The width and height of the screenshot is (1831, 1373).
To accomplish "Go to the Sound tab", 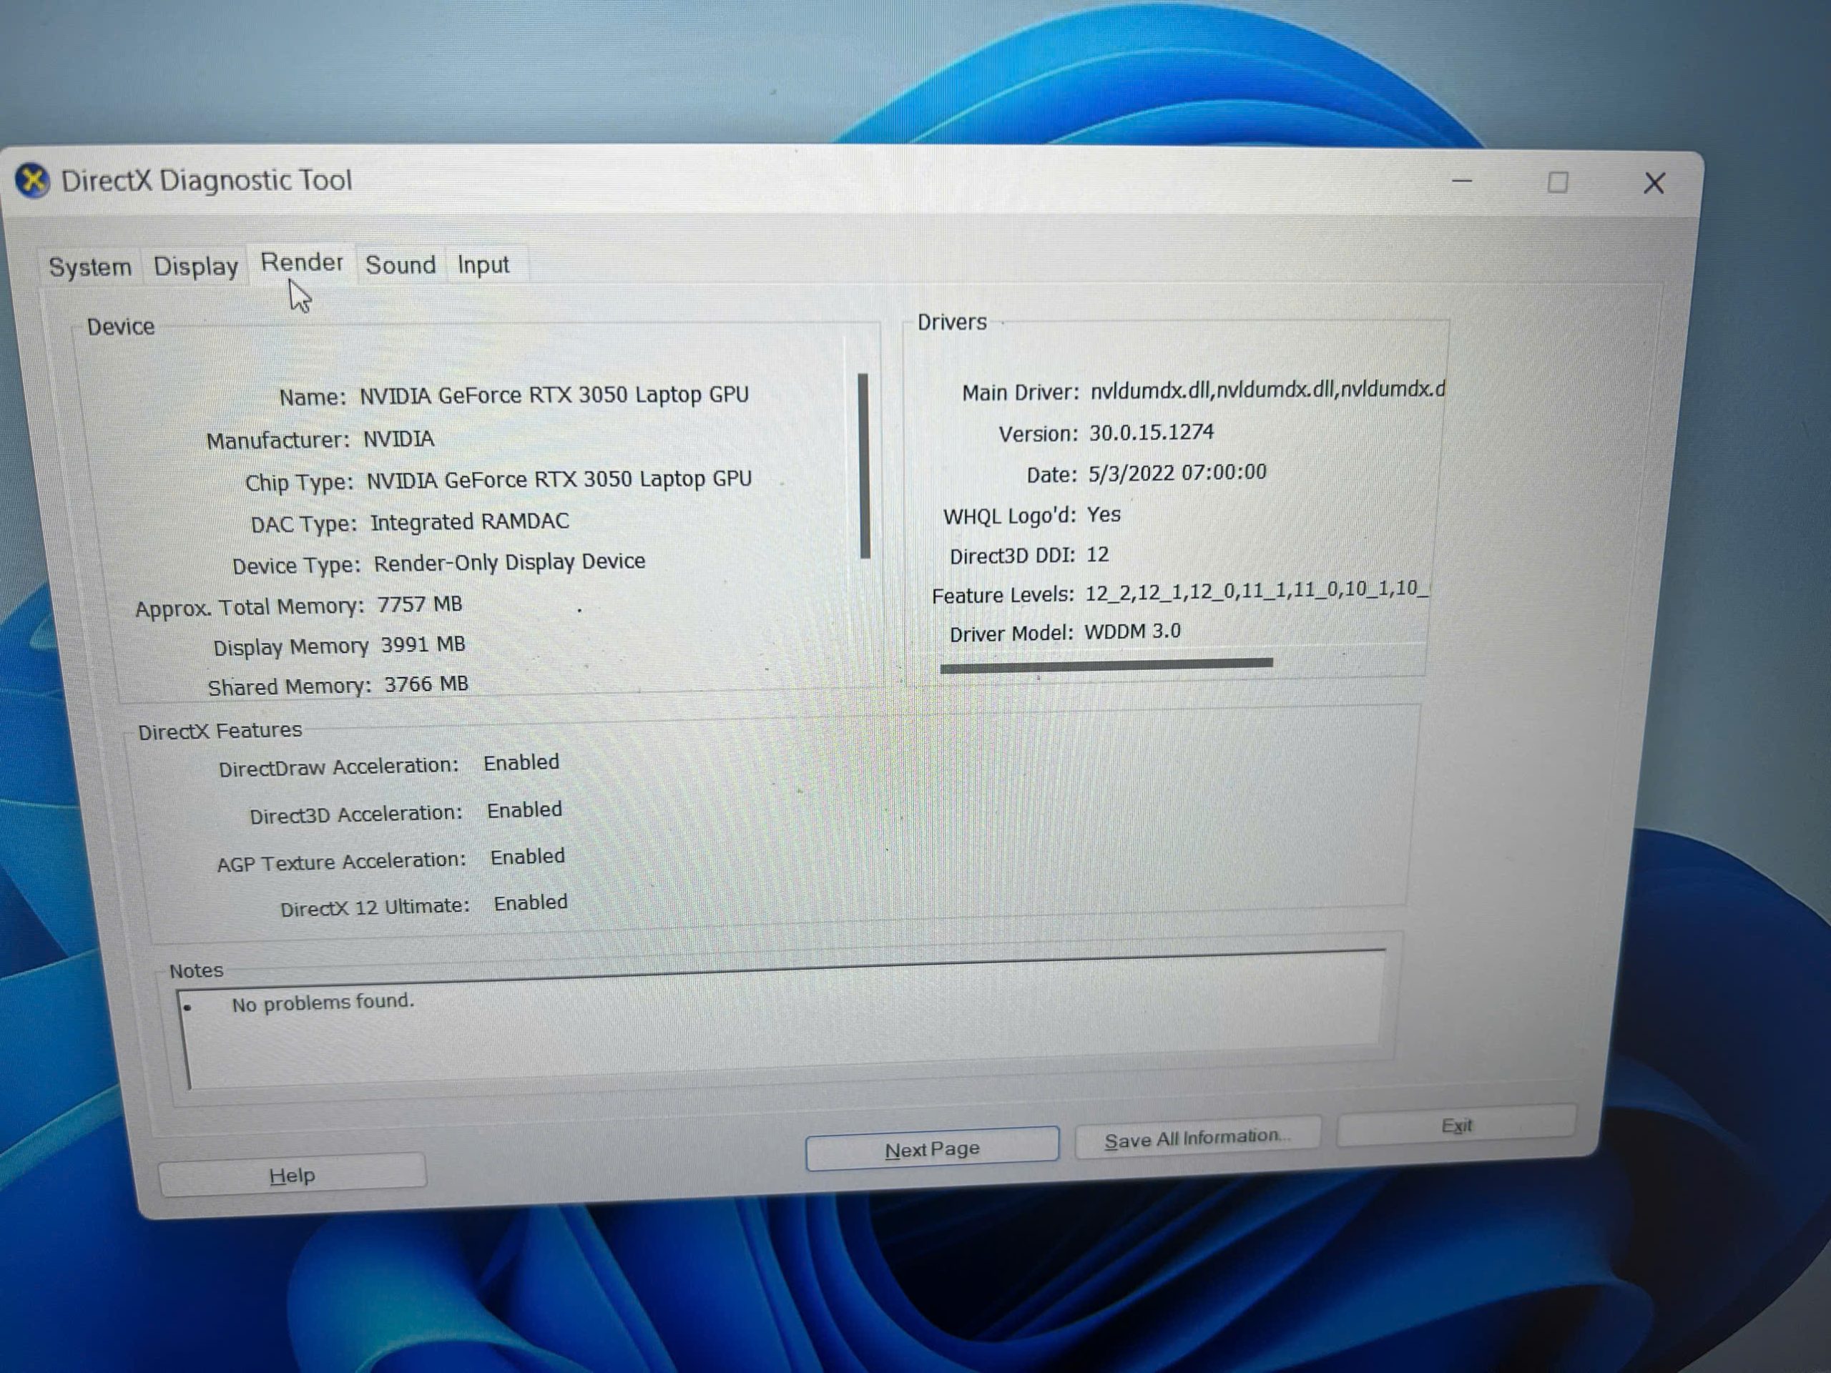I will coord(401,265).
